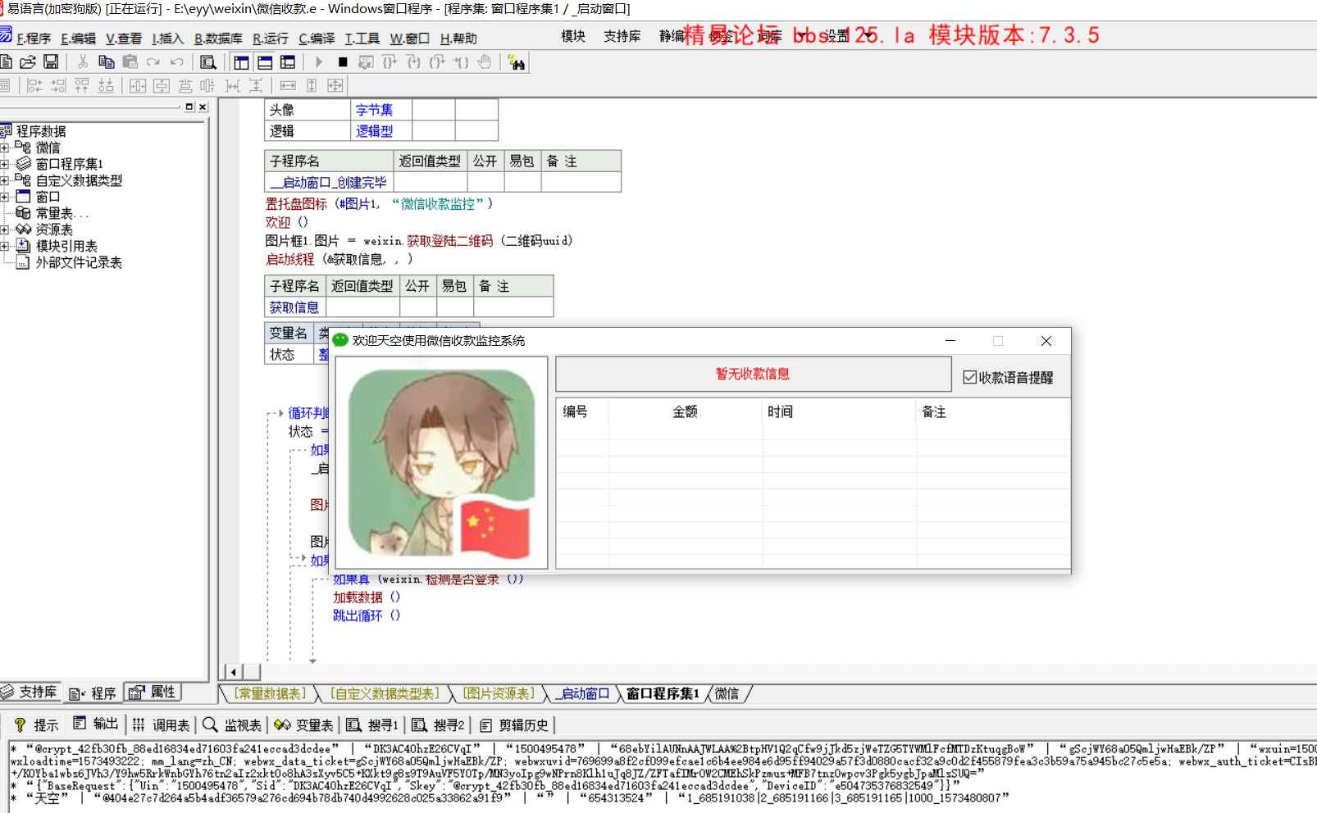Expand the 窗口程序集1 tree node
This screenshot has width=1317, height=813.
pos(5,164)
